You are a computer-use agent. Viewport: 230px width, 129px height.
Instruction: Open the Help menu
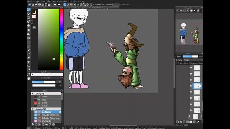82,1
